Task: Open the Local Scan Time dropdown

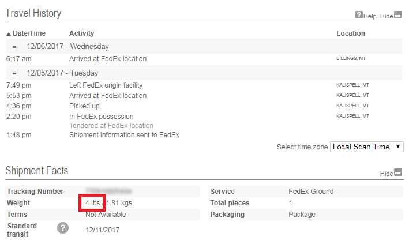Action: pyautogui.click(x=367, y=147)
